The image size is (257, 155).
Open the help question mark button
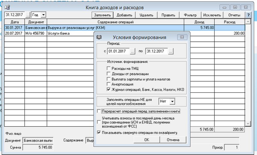tap(248, 15)
